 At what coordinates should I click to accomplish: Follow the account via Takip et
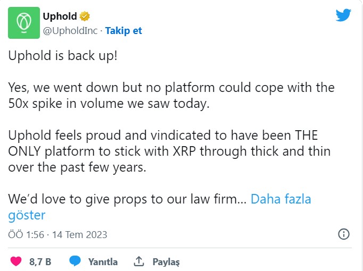[123, 30]
